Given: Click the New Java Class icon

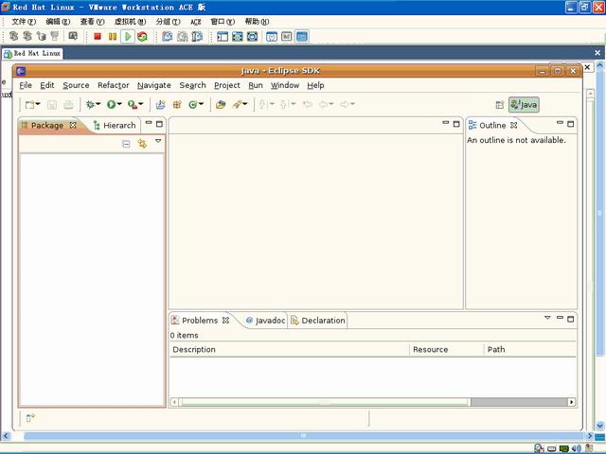Looking at the screenshot, I should (x=193, y=105).
